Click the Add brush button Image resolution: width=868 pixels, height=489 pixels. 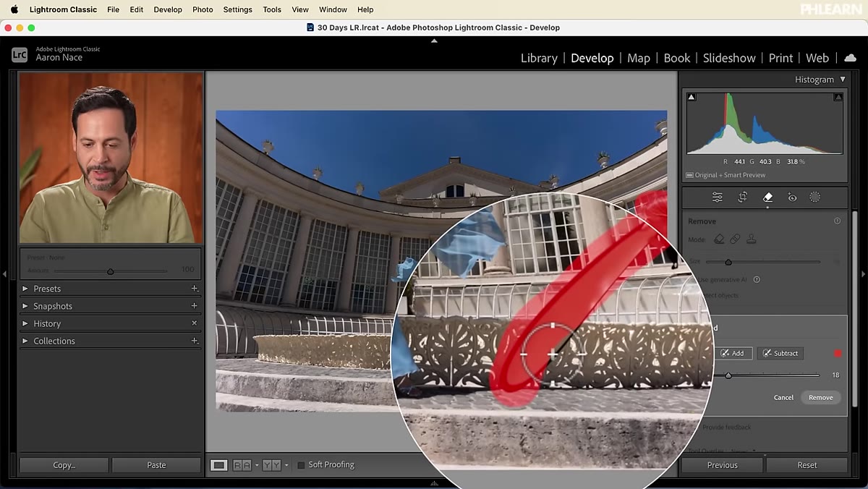732,353
